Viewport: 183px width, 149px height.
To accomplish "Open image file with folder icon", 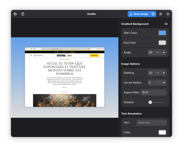I will [x=15, y=14].
